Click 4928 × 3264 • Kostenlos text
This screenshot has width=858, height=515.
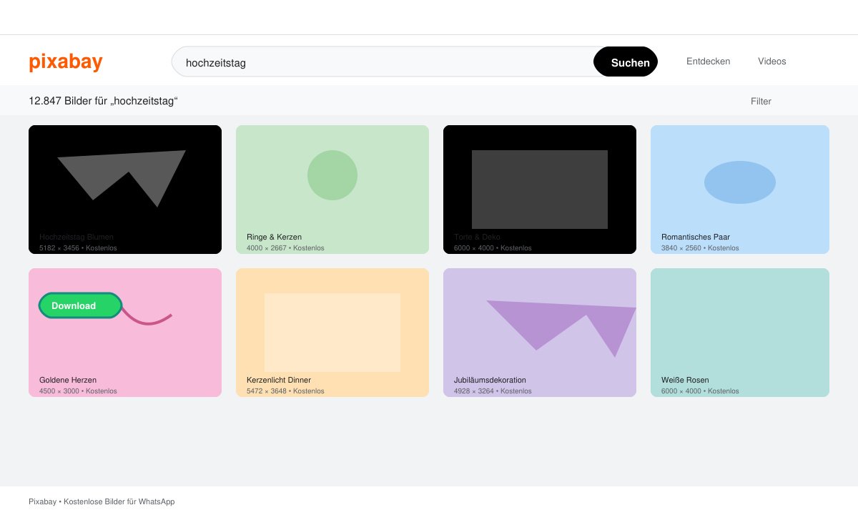[493, 391]
